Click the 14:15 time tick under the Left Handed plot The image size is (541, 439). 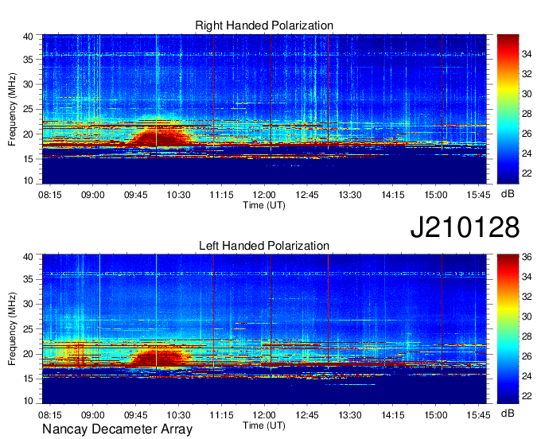coord(393,415)
